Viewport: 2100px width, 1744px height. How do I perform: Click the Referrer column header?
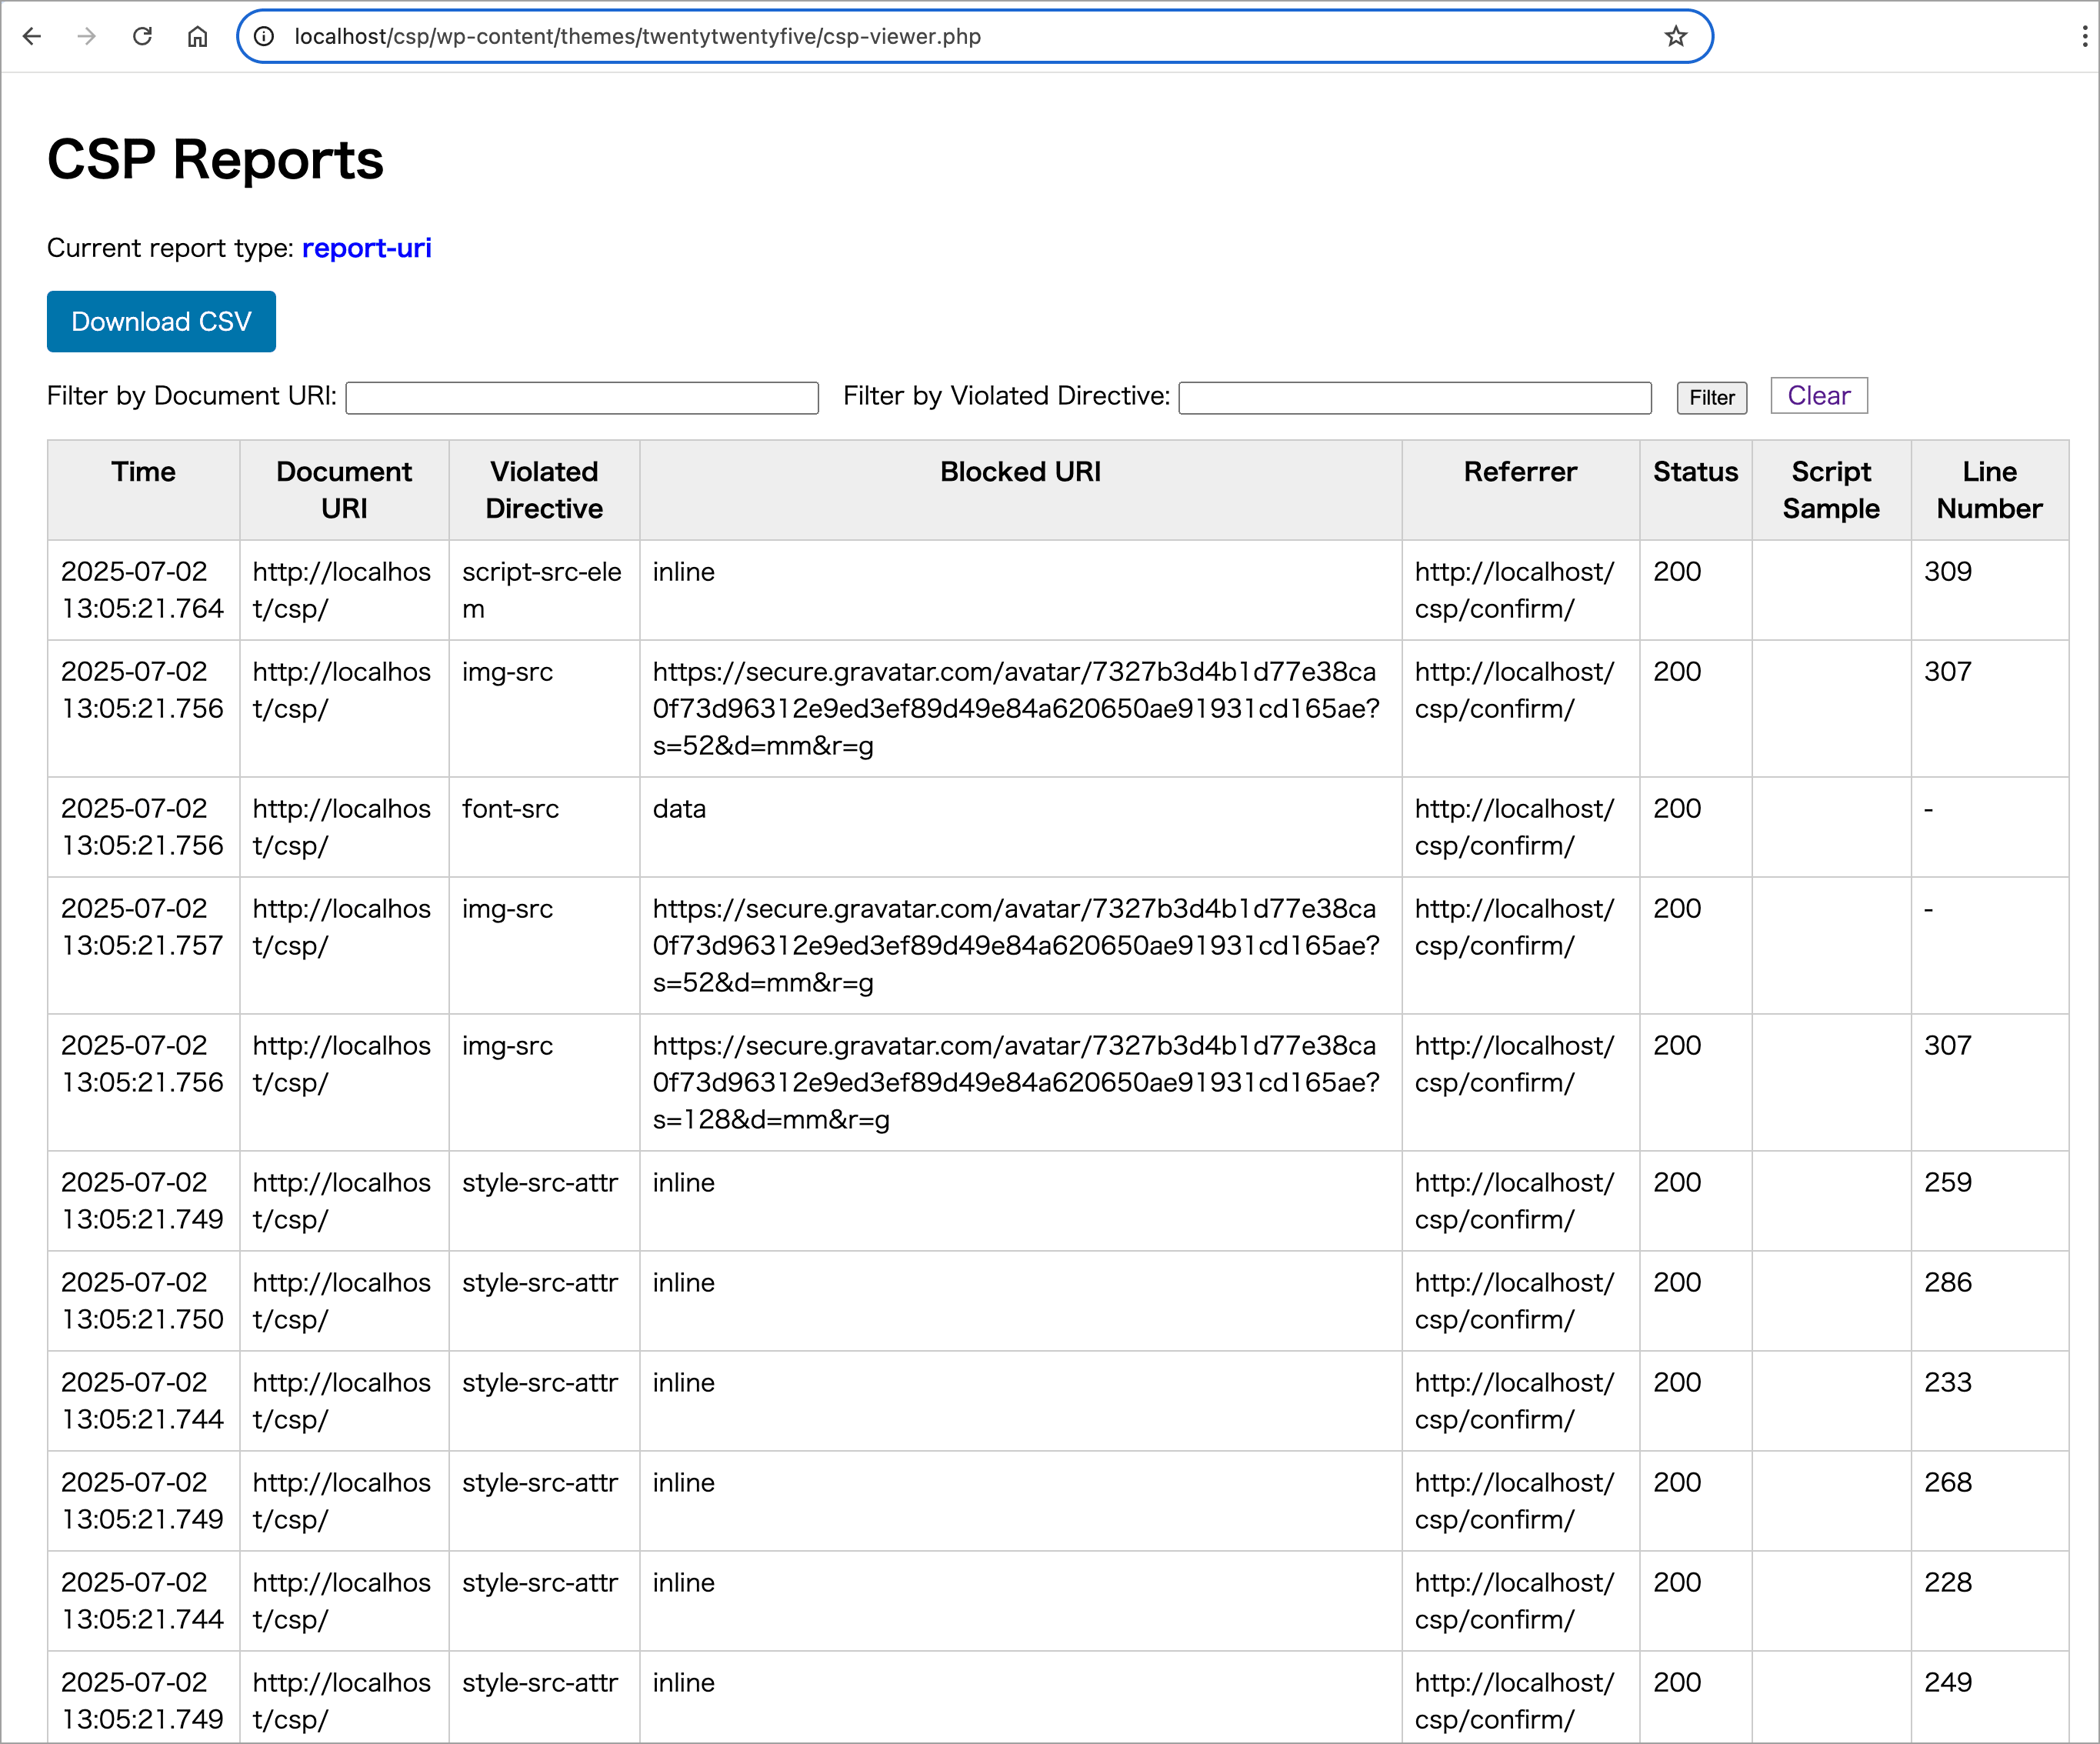[1521, 490]
